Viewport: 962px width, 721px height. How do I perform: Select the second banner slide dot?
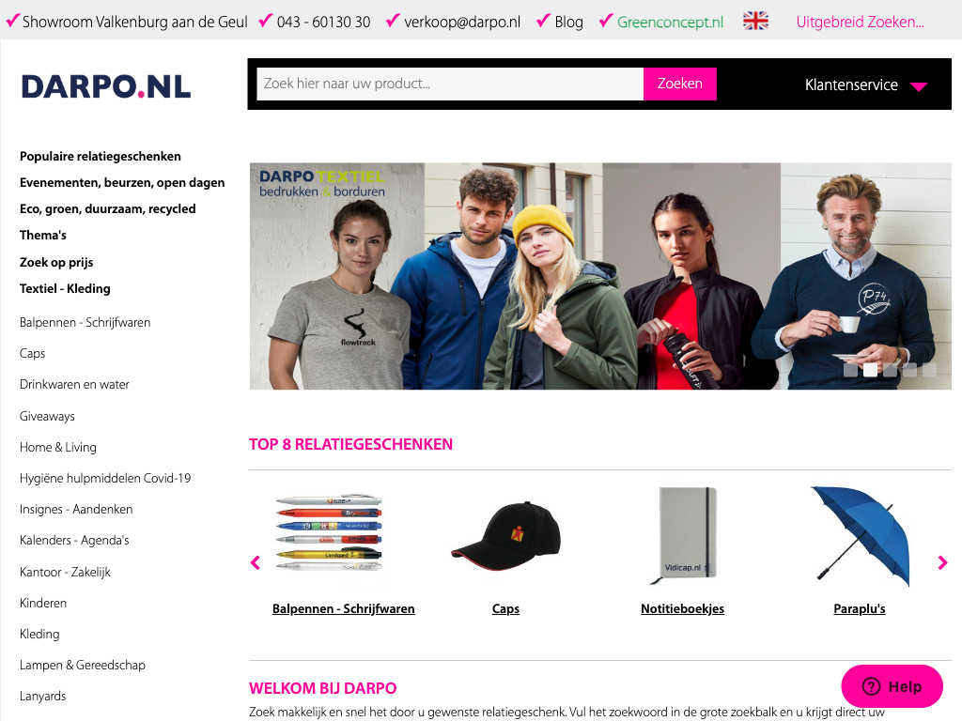coord(870,370)
